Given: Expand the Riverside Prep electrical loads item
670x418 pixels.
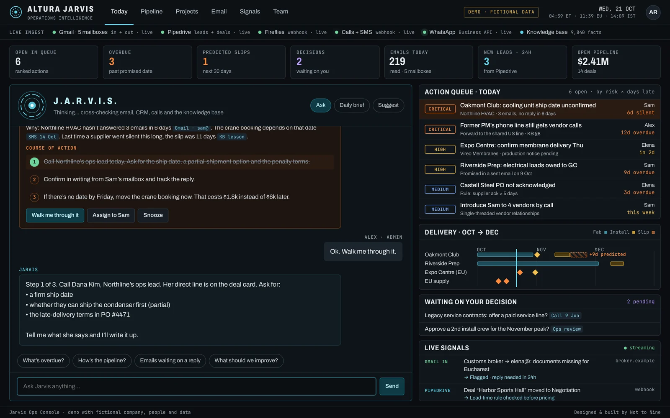Looking at the screenshot, I should point(539,169).
